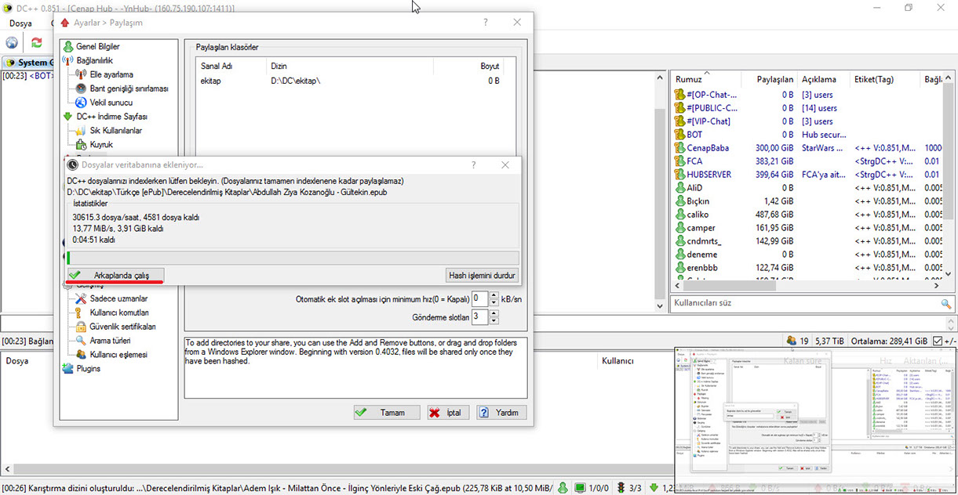Screen dimensions: 958x495
Task: Click the Arkaplanda çalış button
Action: click(x=115, y=276)
